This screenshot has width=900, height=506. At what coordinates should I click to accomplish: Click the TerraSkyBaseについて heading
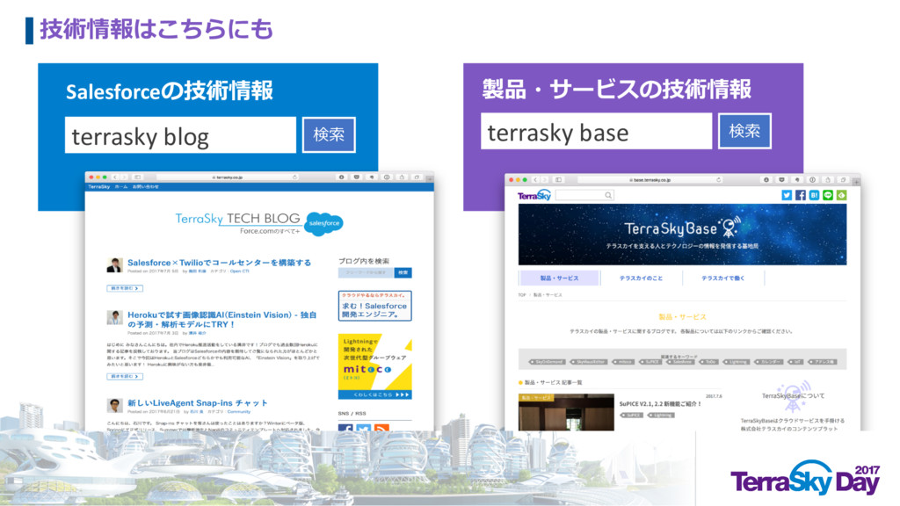[x=794, y=396]
